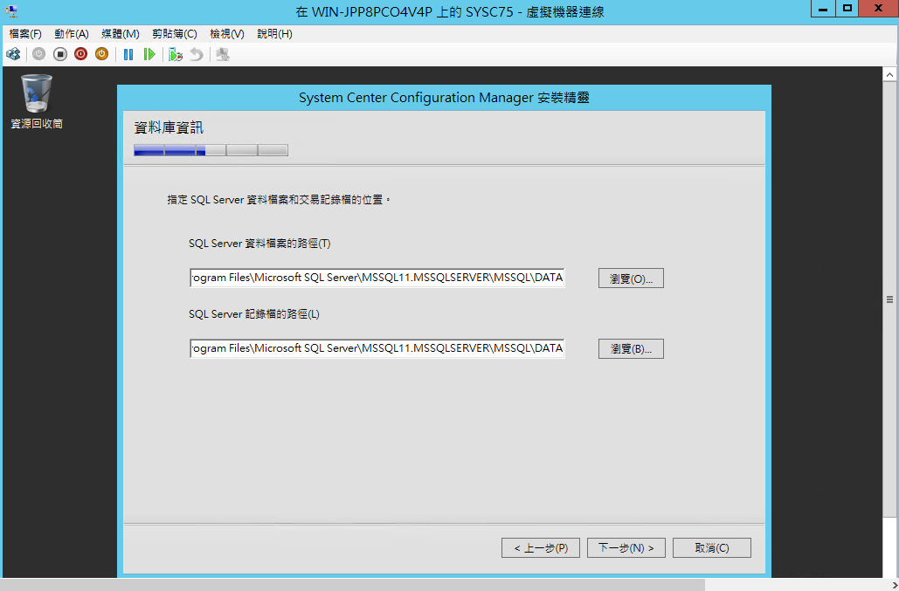Open the 說明(H) menu
899x591 pixels.
pyautogui.click(x=274, y=34)
